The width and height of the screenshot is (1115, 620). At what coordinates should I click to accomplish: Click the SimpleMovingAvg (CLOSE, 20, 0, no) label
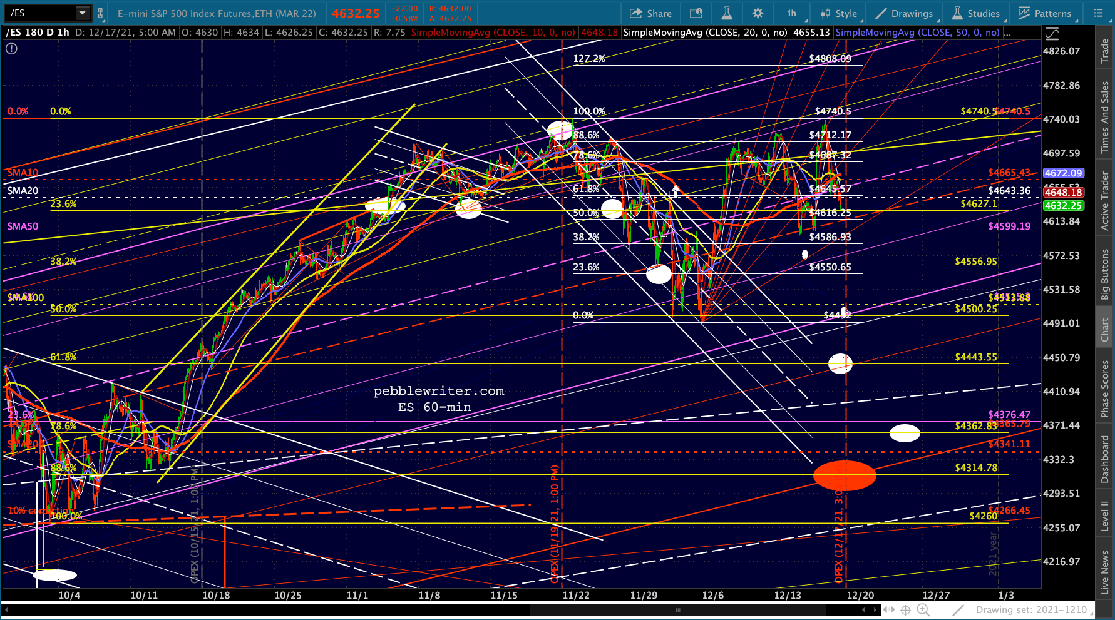pyautogui.click(x=706, y=33)
